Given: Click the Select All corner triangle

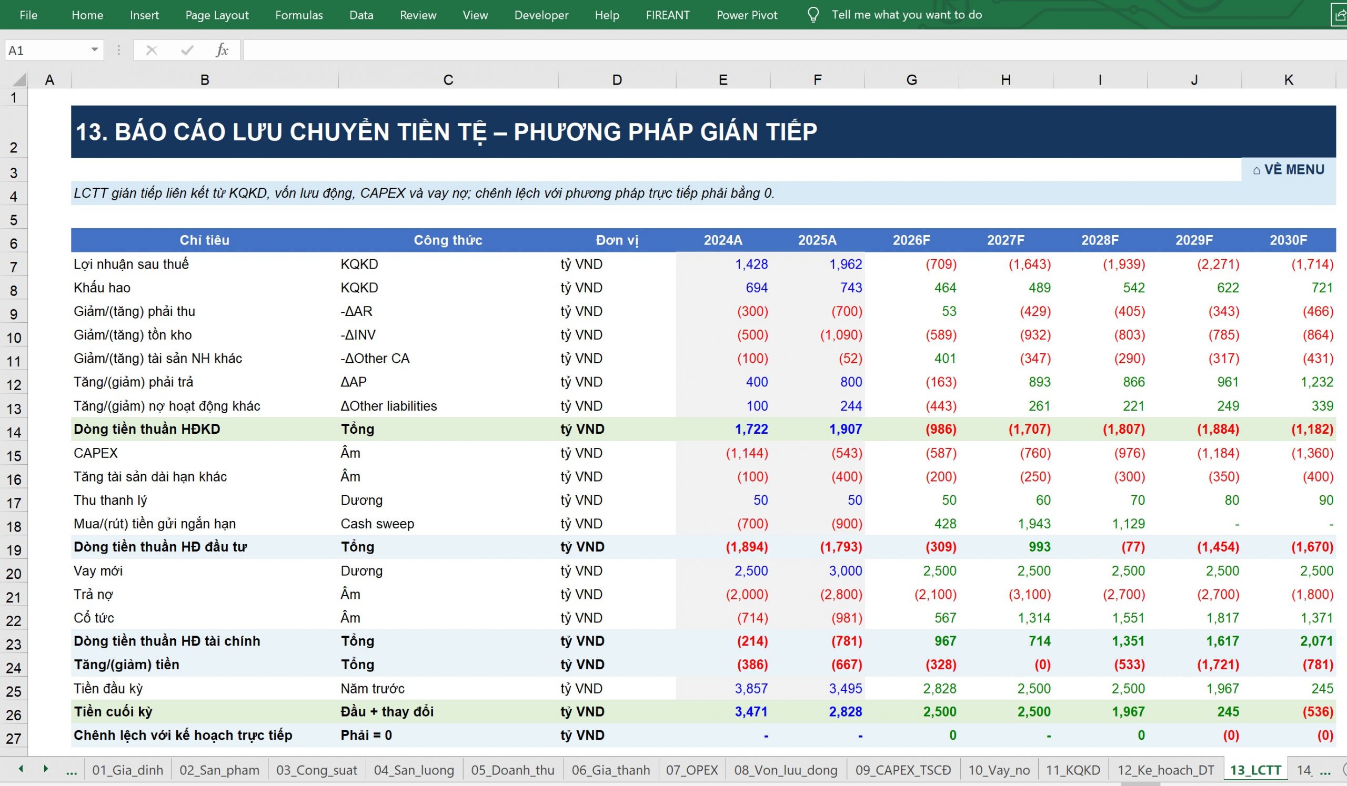Looking at the screenshot, I should click(x=19, y=80).
